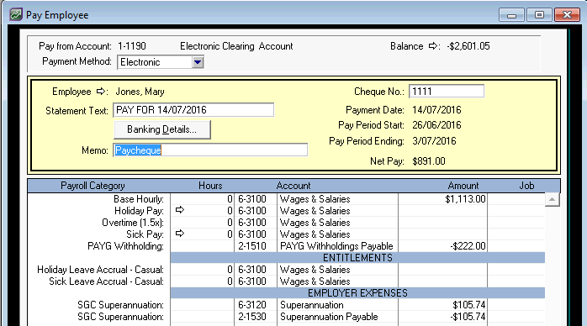Image resolution: width=587 pixels, height=326 pixels.
Task: Click the scrollbar up arrow
Action: [553, 200]
